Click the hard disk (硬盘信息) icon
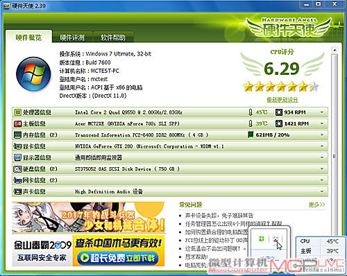 click(x=17, y=169)
